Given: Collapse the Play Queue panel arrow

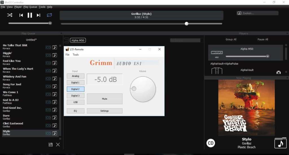Looking at the screenshot, I should [61, 33].
